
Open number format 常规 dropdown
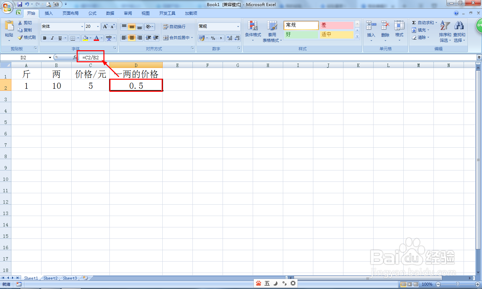point(238,26)
